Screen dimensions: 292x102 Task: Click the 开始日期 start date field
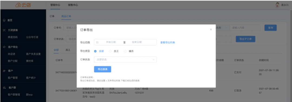(x=111, y=42)
